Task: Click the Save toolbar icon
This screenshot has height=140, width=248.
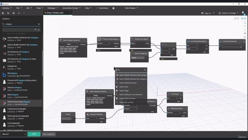Action: click(14, 13)
